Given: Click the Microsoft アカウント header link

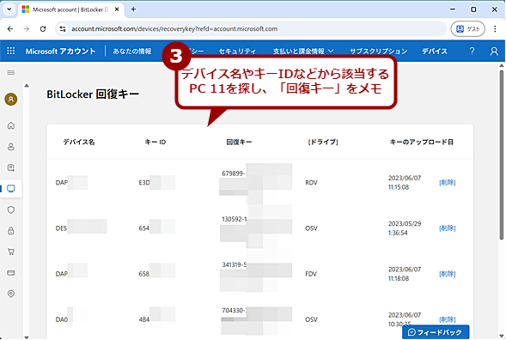Looking at the screenshot, I should pyautogui.click(x=60, y=52).
